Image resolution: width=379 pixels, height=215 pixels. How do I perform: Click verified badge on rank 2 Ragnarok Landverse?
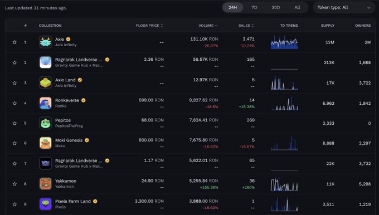tap(107, 60)
